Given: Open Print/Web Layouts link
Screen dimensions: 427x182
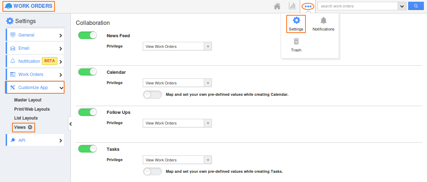Looking at the screenshot, I should point(32,109).
